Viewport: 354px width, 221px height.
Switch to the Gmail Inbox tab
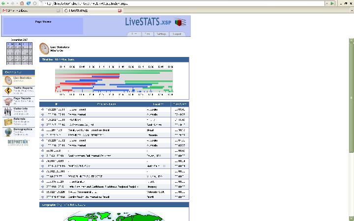(x=30, y=10)
